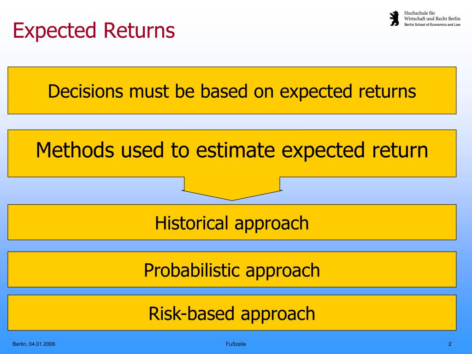The width and height of the screenshot is (472, 354).
Task: Click the Berlin, 04.01.2006 date footer
Action: point(34,344)
